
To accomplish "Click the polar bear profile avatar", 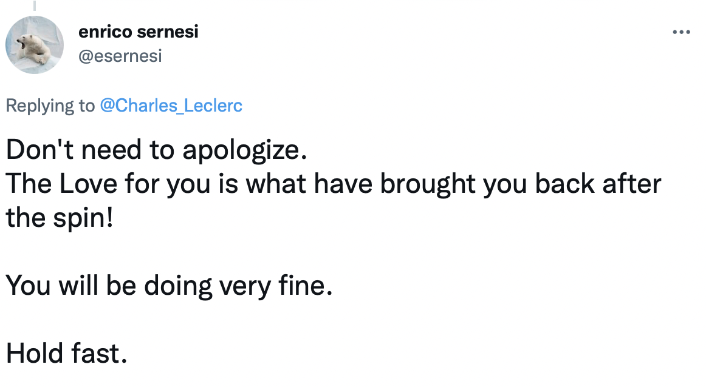I will point(35,45).
